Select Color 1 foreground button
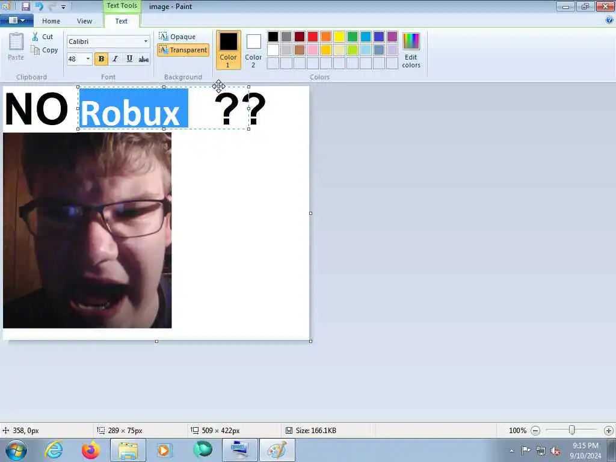 228,50
